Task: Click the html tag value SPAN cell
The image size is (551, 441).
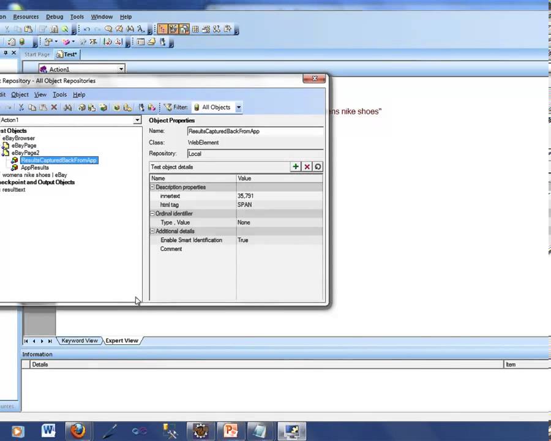Action: pos(279,205)
